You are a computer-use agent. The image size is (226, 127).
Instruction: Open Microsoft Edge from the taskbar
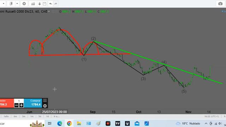tap(60, 123)
